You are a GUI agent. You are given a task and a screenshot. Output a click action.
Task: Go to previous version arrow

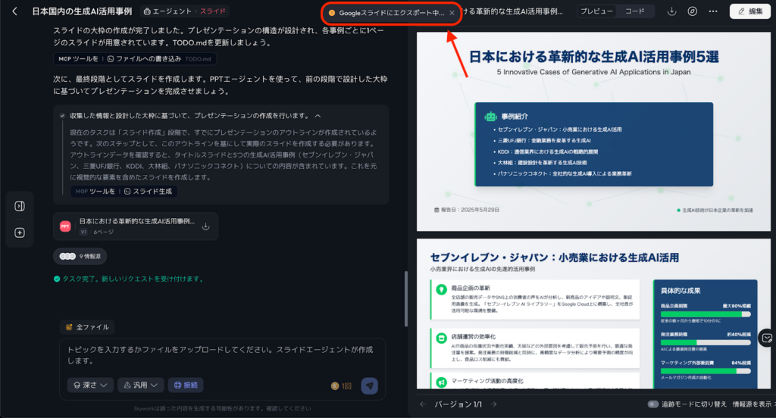click(x=423, y=404)
